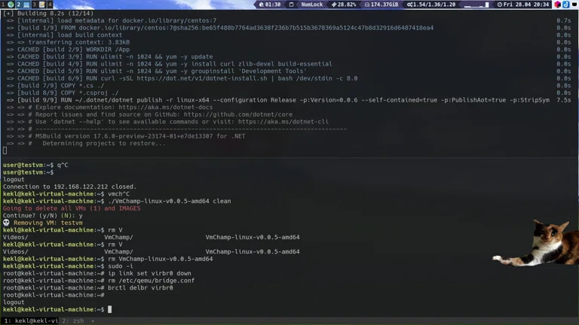The image size is (579, 325).
Task: Click the pink hexagon tray icon
Action: coord(557,5)
